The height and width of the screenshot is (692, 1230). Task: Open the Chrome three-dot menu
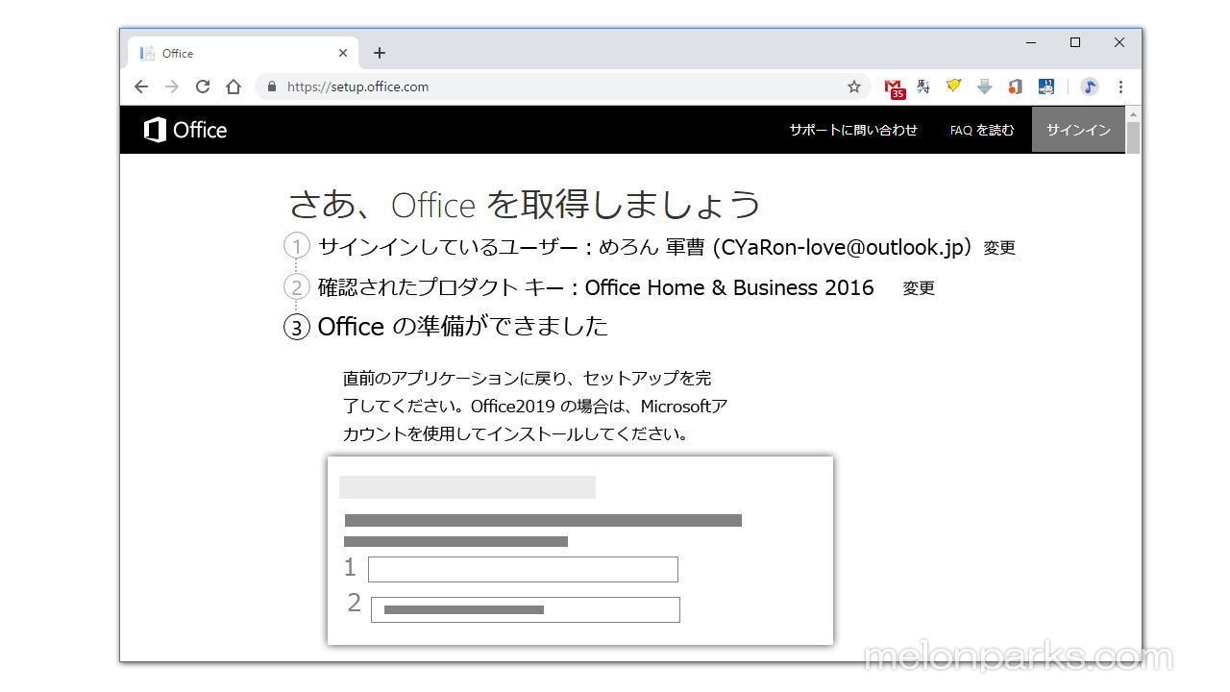[1120, 86]
